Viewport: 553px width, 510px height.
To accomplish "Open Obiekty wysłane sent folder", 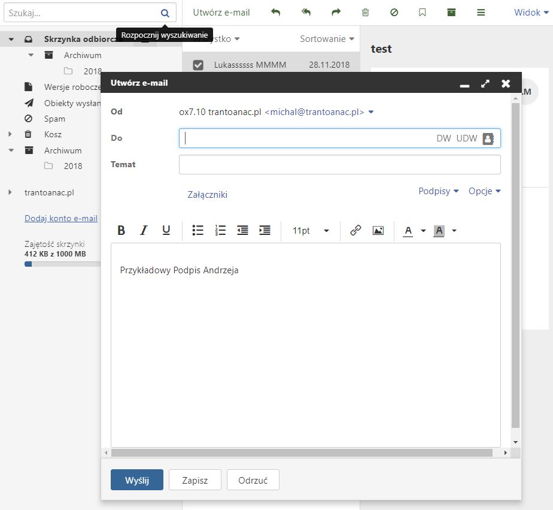I will 72,103.
